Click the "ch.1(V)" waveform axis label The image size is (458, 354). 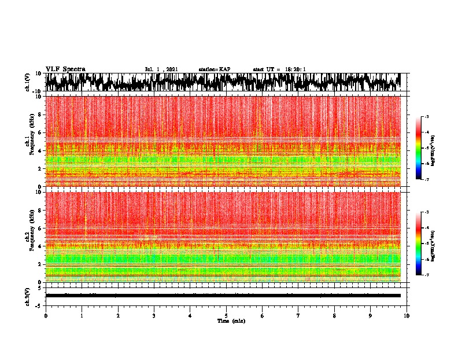pos(28,82)
